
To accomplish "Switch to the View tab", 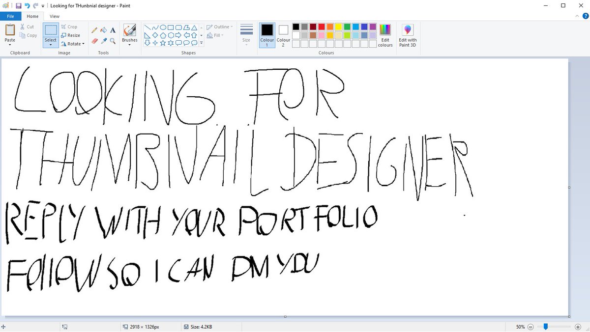I will pyautogui.click(x=54, y=16).
